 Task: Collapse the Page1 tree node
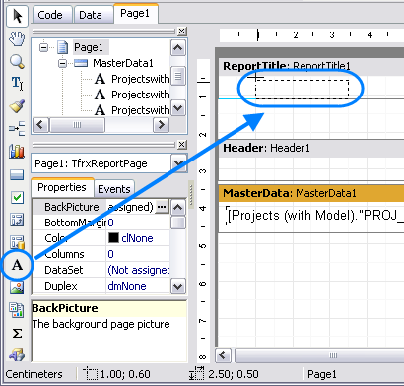(x=43, y=48)
